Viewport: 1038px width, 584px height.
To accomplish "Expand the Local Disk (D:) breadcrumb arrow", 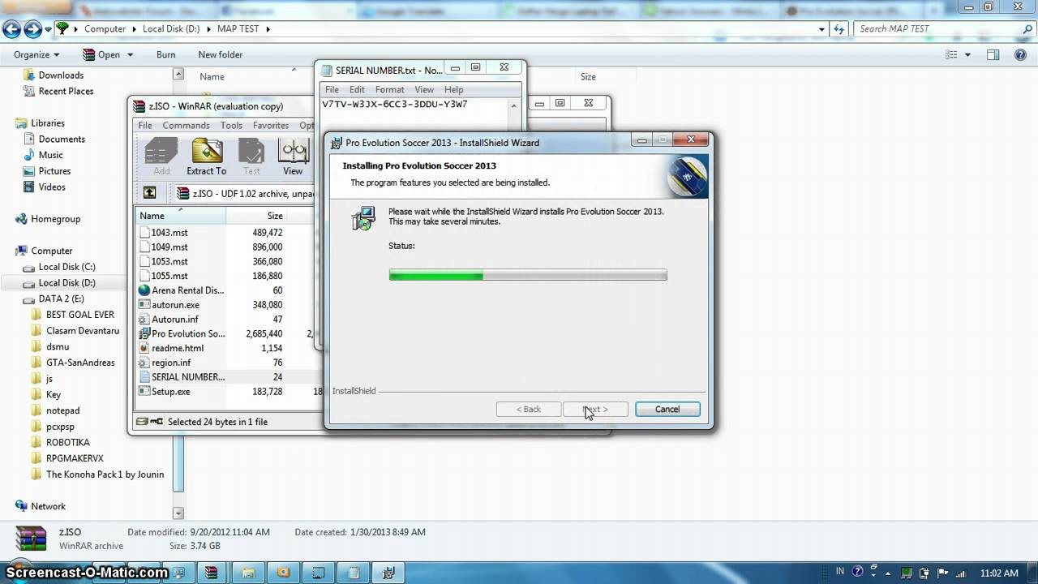I will (208, 29).
